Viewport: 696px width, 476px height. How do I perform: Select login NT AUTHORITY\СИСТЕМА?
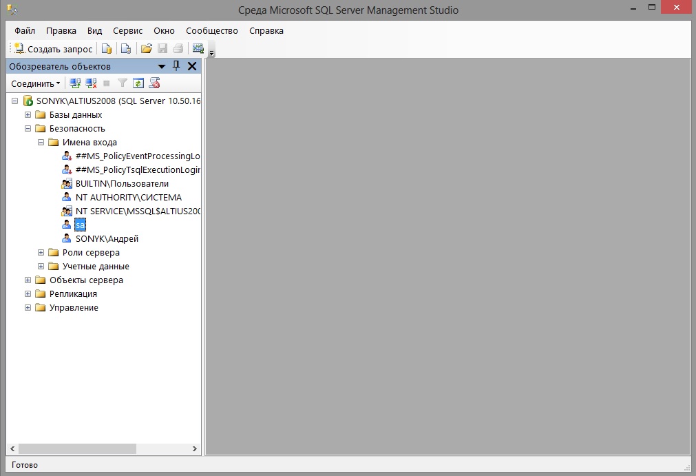tap(129, 197)
